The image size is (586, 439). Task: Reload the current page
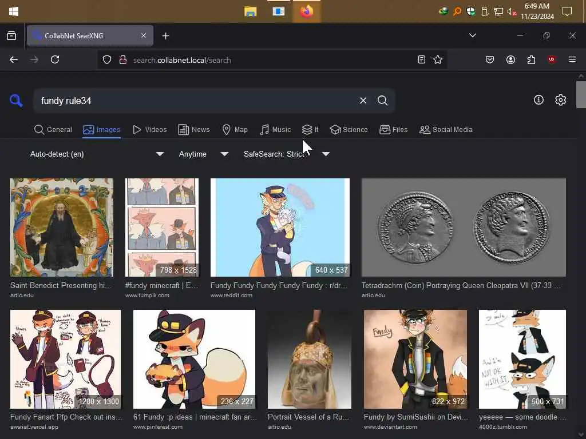pos(55,59)
